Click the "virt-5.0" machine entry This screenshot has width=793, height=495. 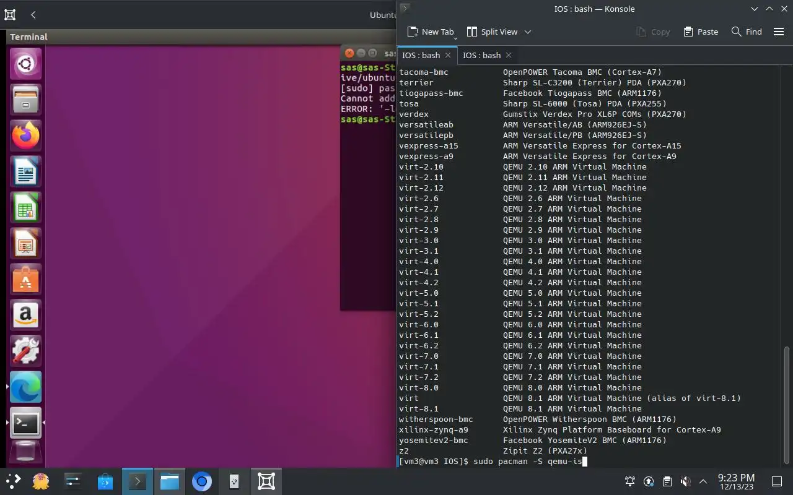[x=419, y=293]
